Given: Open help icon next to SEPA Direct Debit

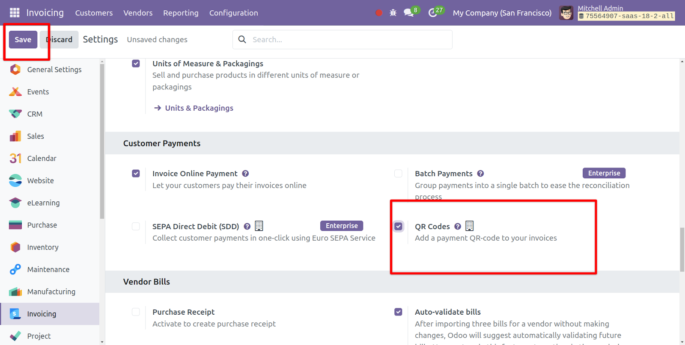Looking at the screenshot, I should coord(247,227).
